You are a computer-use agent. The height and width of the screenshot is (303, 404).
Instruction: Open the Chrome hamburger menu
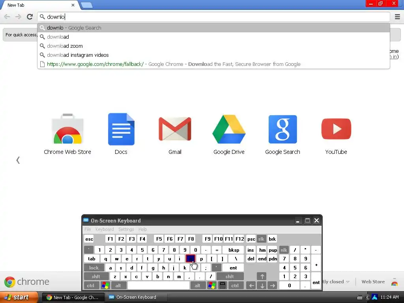click(x=397, y=17)
